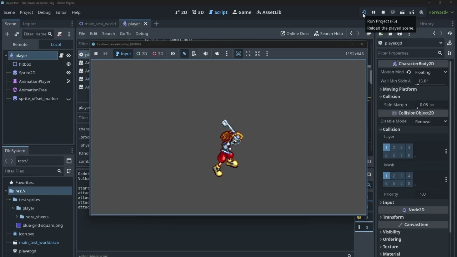Mute the game audio

coord(206,54)
